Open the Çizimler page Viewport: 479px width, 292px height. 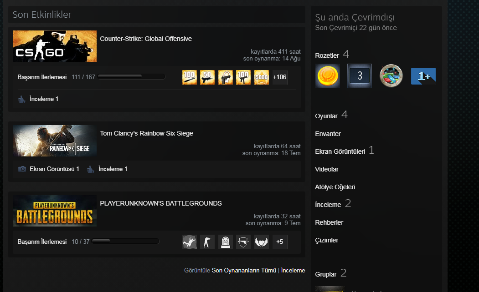click(x=327, y=240)
